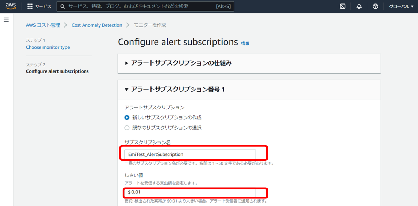
Task: Select 既存のサブスクリプションの選択 radio button
Action: click(x=127, y=128)
